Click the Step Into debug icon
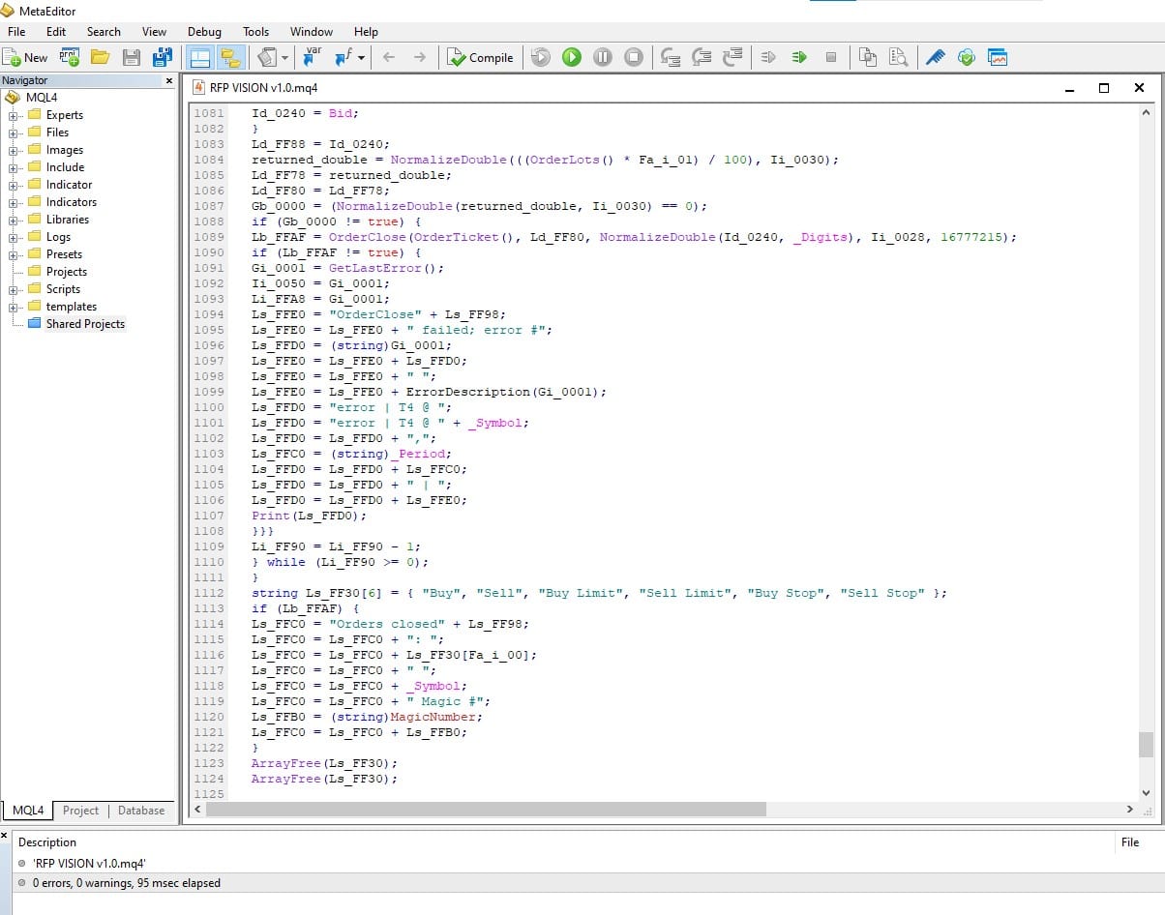1165x915 pixels. (672, 58)
